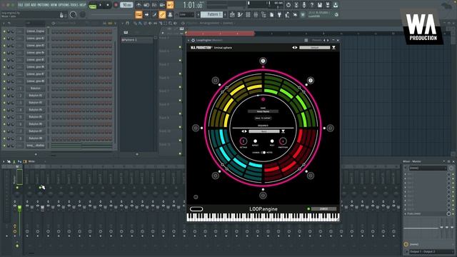Screen dimensions: 457x257
Task: Select loop slot at left of ring
Action: click(x=196, y=128)
